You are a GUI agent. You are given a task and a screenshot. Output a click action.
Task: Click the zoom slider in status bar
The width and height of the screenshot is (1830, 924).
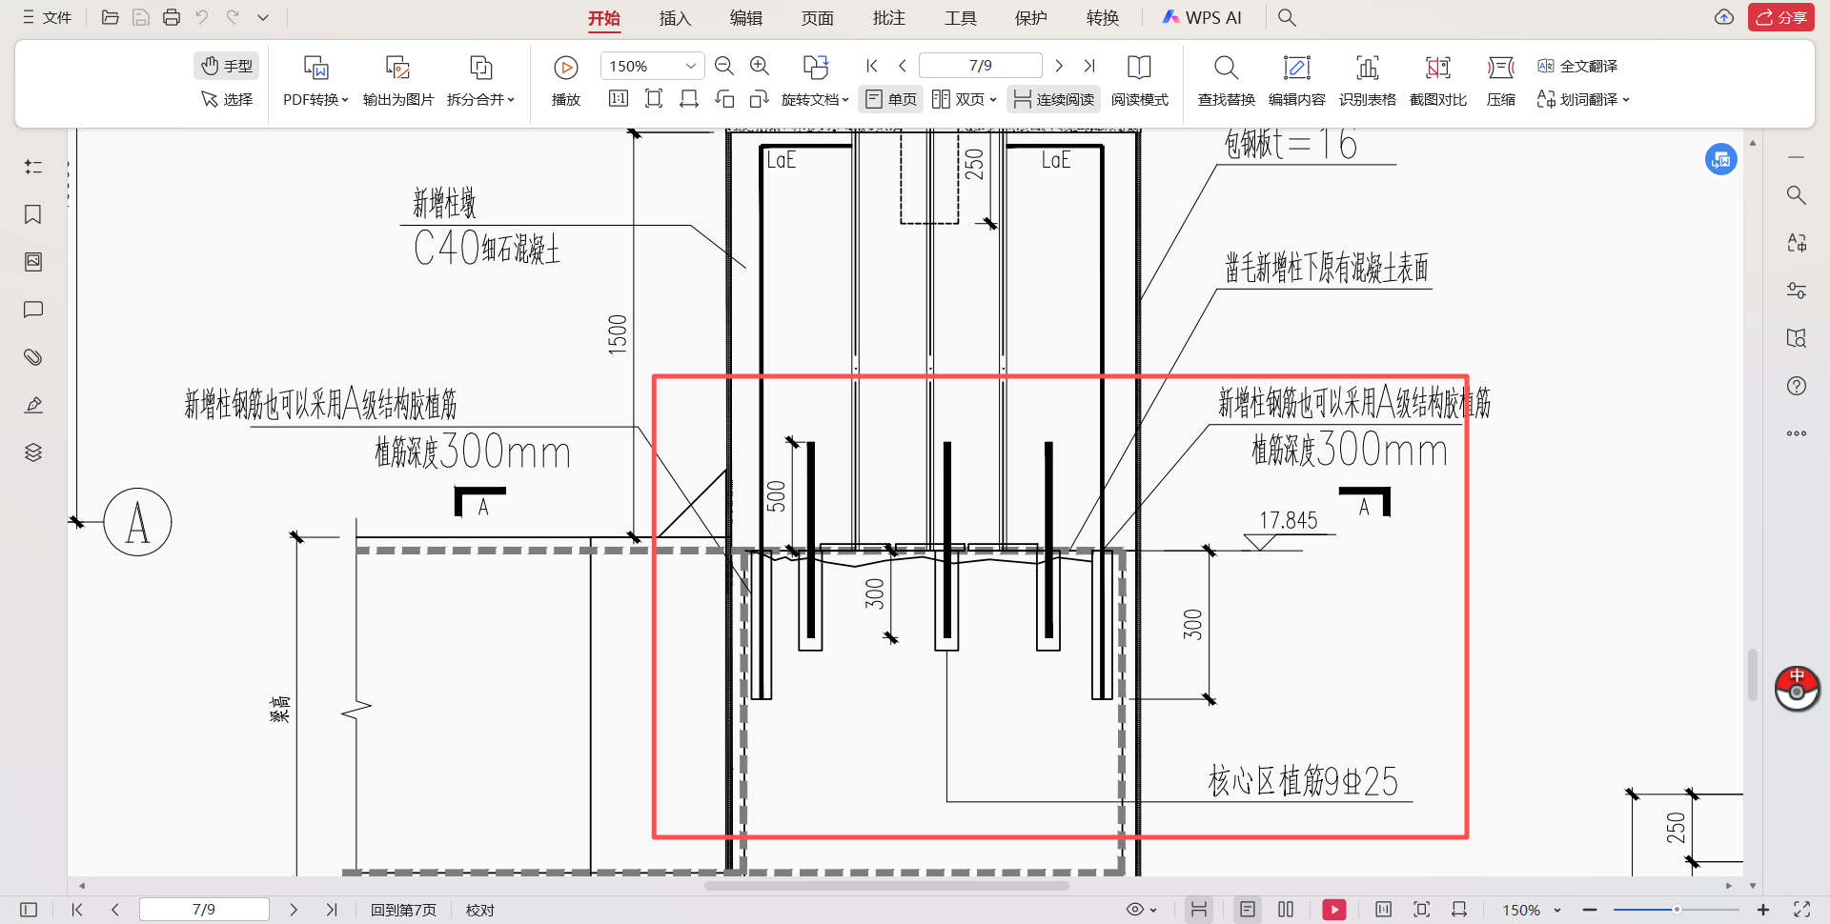tap(1676, 910)
